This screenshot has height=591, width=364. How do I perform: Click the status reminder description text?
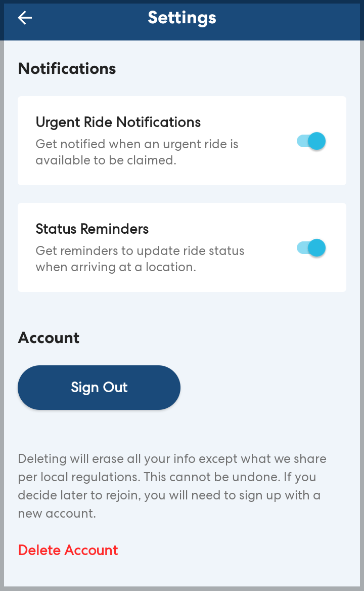point(140,259)
